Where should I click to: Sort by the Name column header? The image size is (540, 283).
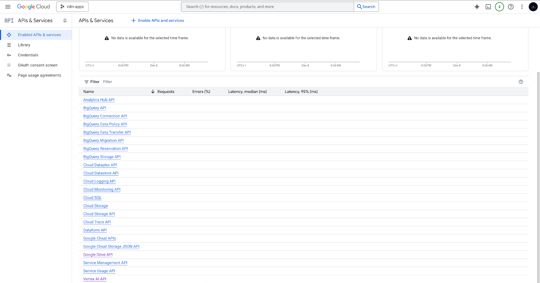click(89, 92)
